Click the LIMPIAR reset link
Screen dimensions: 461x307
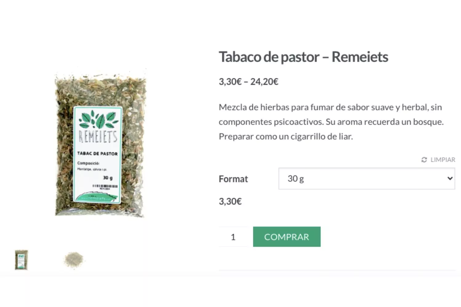click(438, 160)
